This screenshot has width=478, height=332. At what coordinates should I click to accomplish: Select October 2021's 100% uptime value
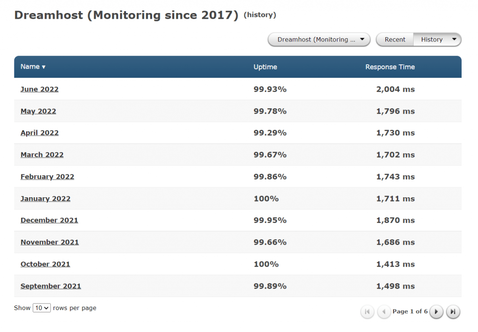tap(266, 264)
